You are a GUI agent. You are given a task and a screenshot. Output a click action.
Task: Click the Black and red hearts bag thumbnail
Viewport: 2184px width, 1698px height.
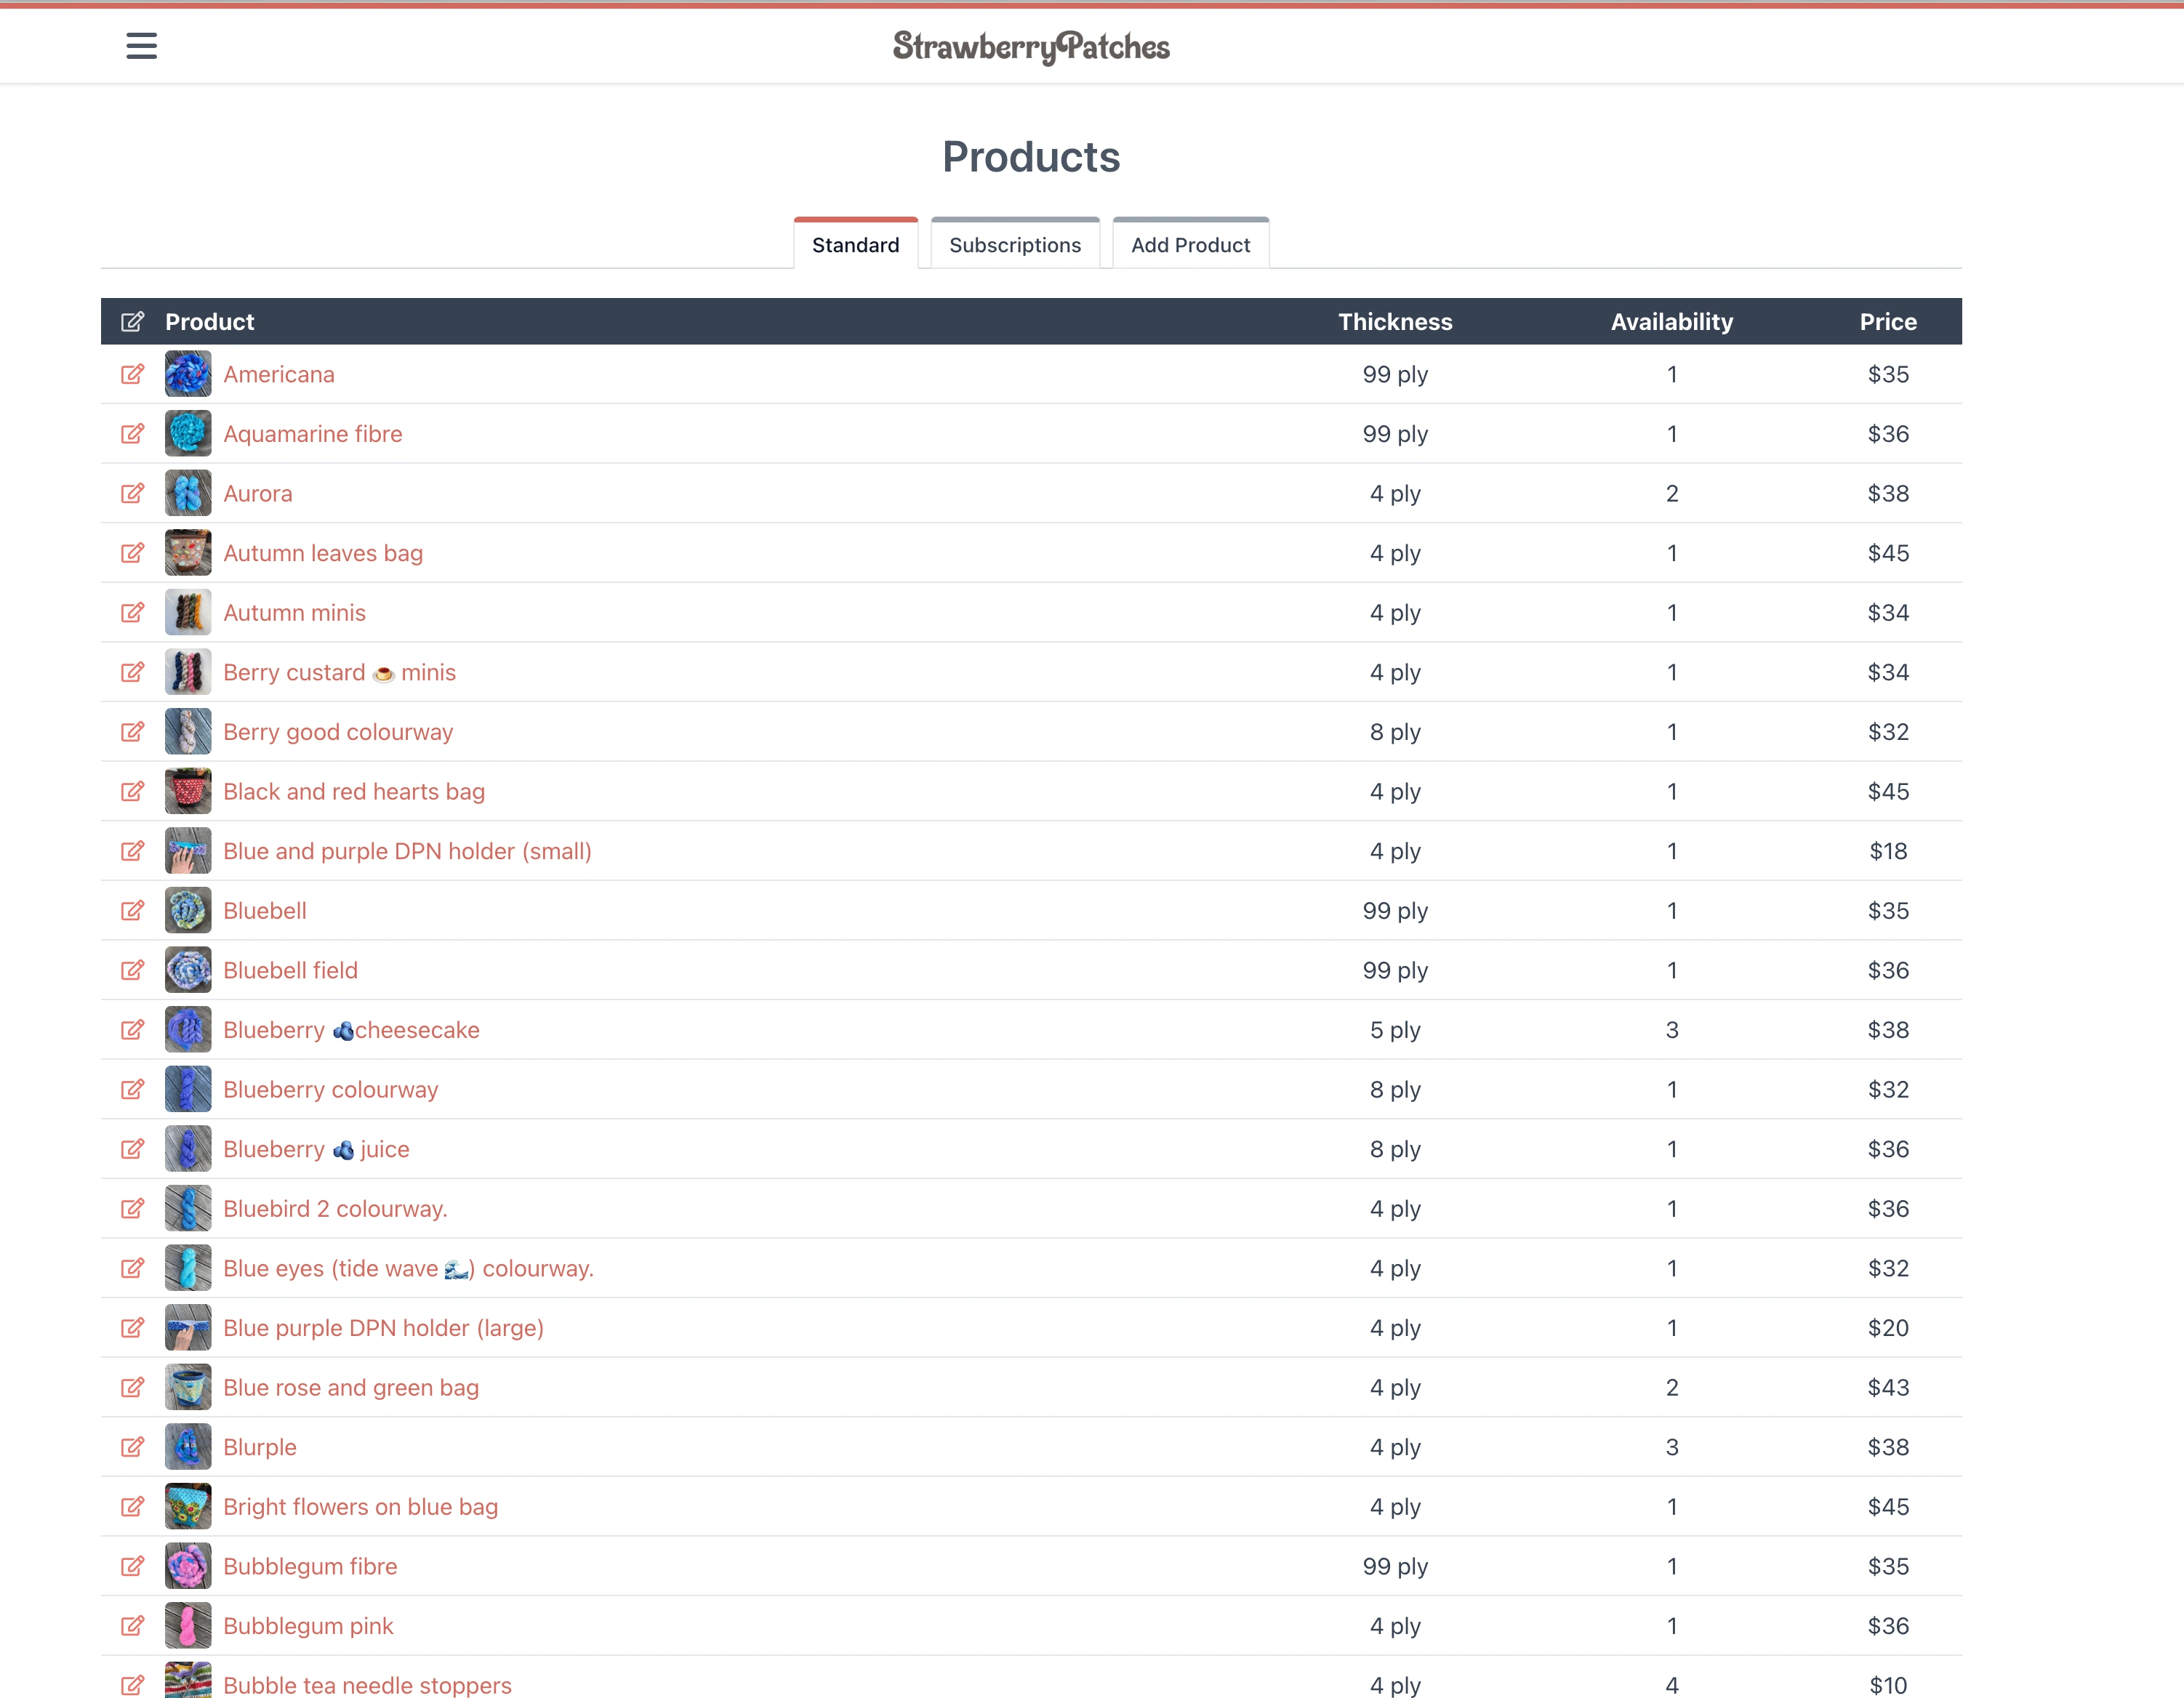187,790
